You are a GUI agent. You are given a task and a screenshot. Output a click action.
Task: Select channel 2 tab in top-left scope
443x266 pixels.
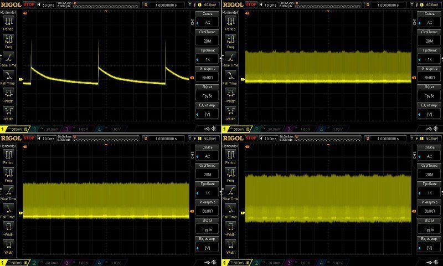[46, 129]
